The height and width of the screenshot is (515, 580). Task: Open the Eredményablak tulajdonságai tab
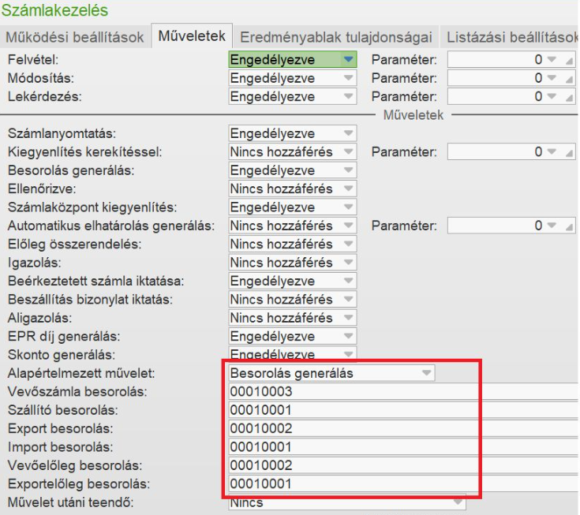[x=335, y=37]
